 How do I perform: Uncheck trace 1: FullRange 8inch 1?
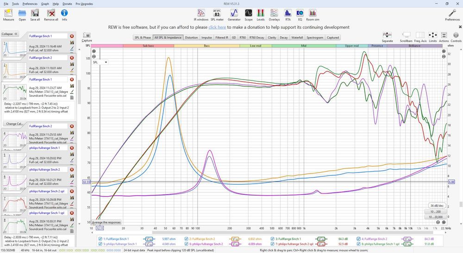[100, 239]
